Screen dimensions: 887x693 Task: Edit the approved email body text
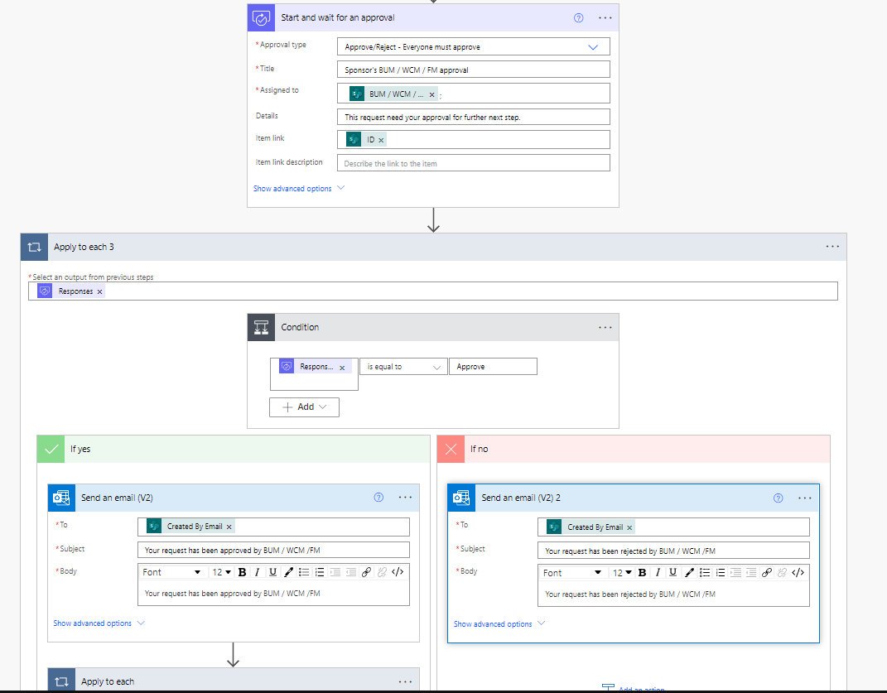[x=273, y=594]
